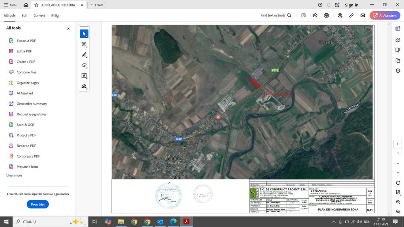The height and width of the screenshot is (227, 404).
Task: Open help question mark icon
Action: [320, 5]
